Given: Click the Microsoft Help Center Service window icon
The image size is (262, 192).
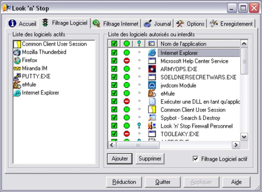Looking at the screenshot, I should point(152,61).
